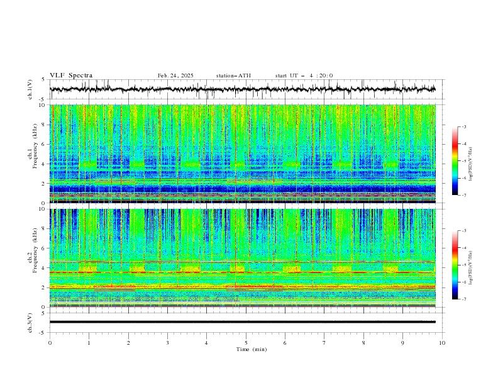Click the "log(PSD)(V²/Hz)" label beside ch.1 colorbar
The image size is (498, 385).
click(471, 164)
